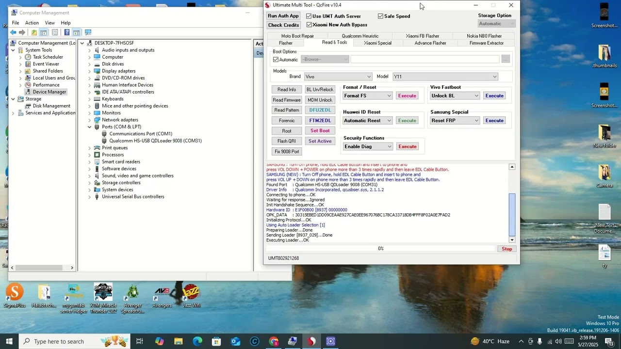Open Windows Start menu

[x=9, y=341]
